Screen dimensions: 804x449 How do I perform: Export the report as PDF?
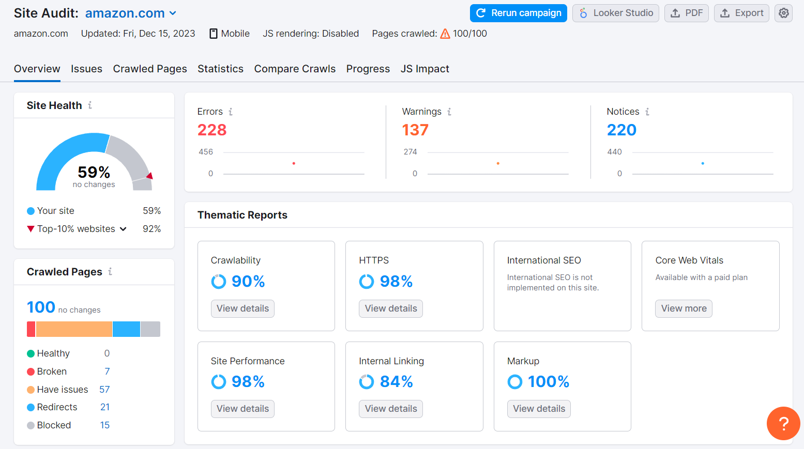click(687, 13)
